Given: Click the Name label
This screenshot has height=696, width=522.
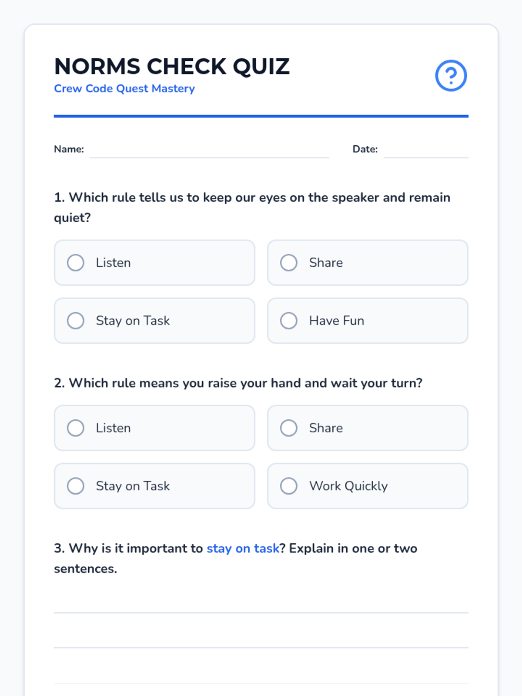Looking at the screenshot, I should (x=69, y=149).
